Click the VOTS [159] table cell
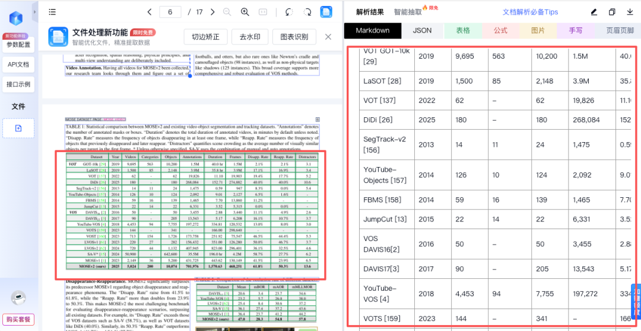This screenshot has height=331, width=641. pos(387,319)
